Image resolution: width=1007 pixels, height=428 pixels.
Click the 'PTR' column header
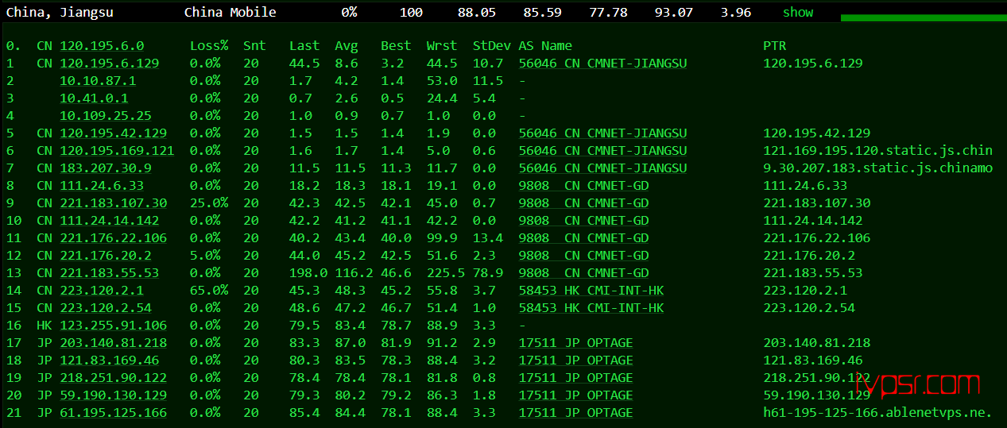(774, 46)
